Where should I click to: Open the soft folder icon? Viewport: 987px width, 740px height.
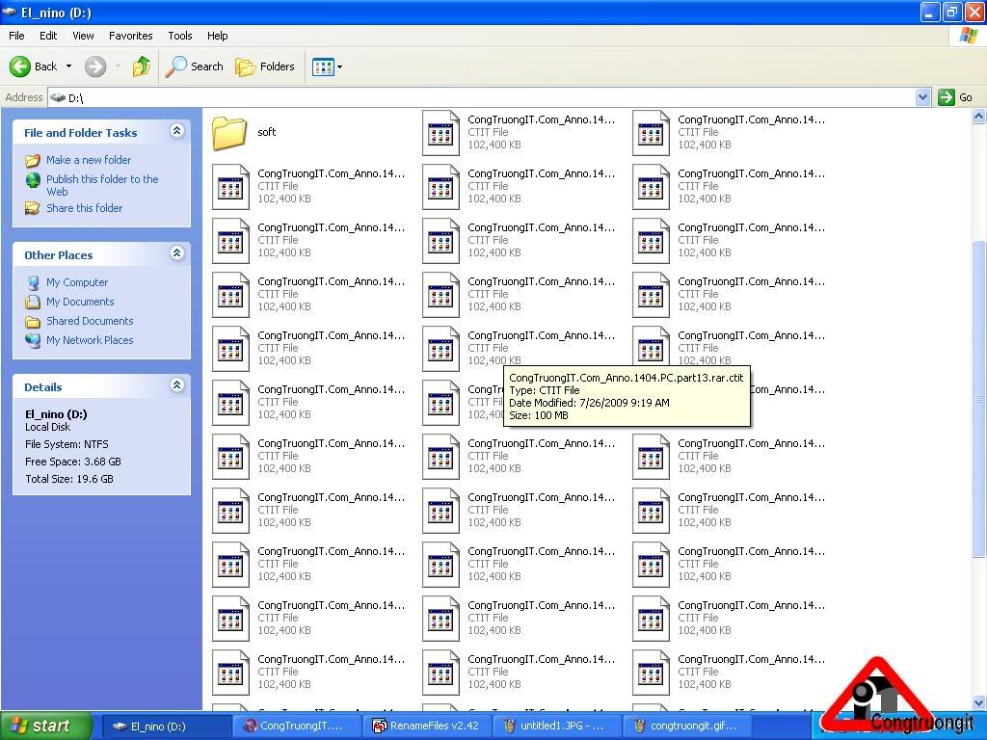[230, 133]
